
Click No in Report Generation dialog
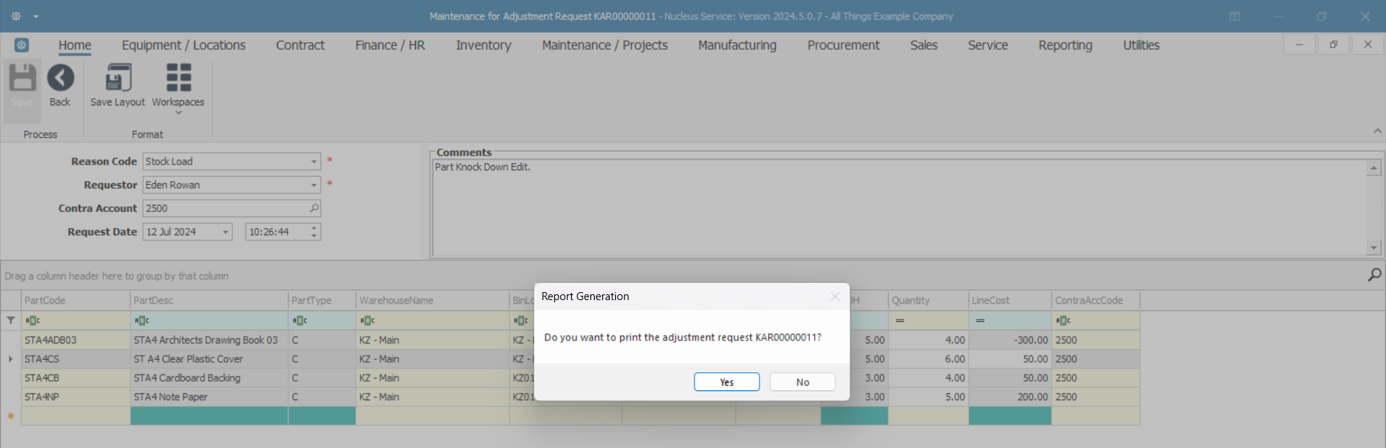(803, 382)
